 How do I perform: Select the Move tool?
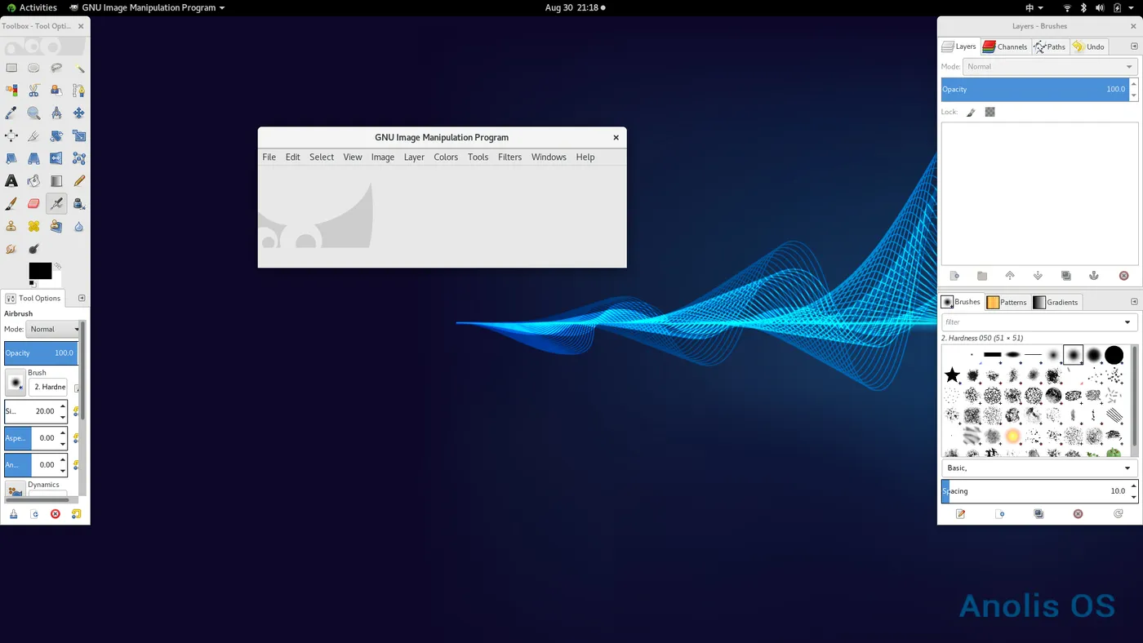pyautogui.click(x=79, y=113)
